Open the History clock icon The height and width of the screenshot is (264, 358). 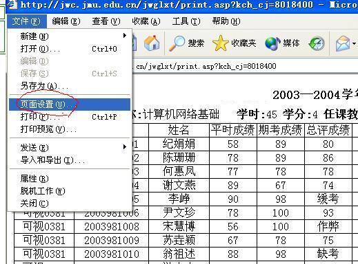pyautogui.click(x=317, y=43)
